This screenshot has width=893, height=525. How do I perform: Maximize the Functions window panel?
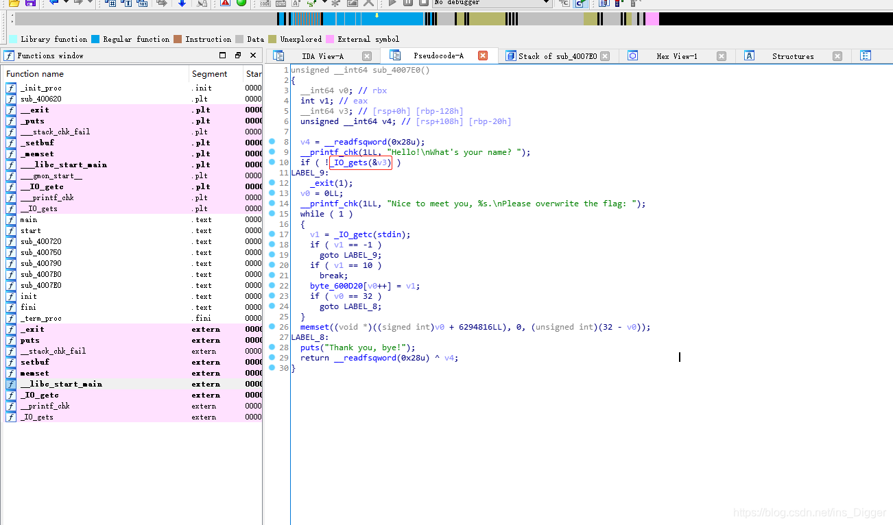222,56
